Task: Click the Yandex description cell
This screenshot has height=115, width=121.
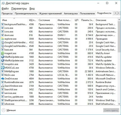Action: tap(99, 97)
